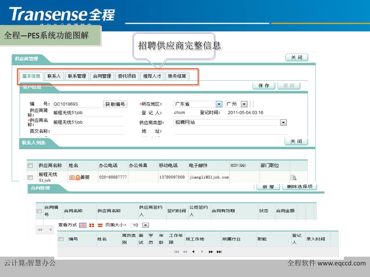Switch to the 联系人 tab

(54, 76)
